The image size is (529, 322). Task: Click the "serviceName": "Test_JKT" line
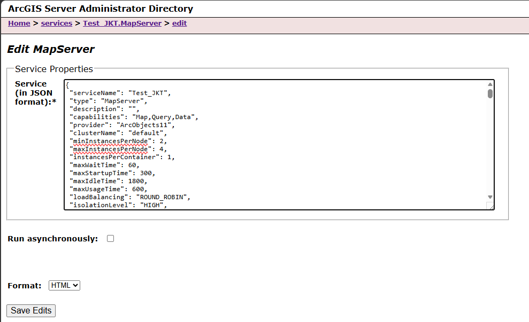point(120,93)
